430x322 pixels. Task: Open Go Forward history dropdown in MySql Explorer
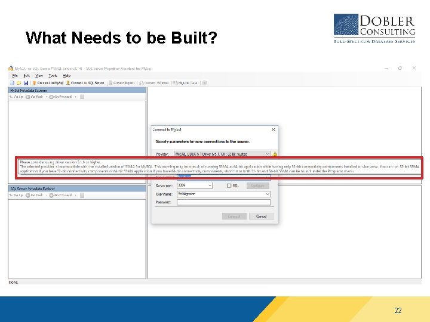(75, 97)
